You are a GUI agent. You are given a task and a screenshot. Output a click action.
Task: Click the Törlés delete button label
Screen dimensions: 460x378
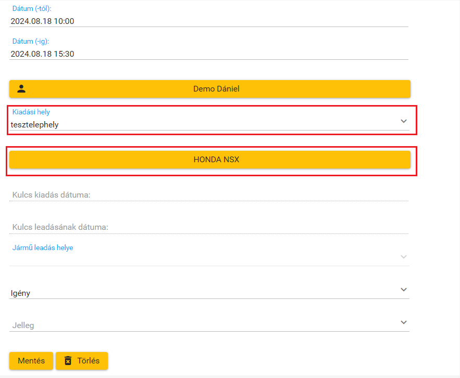click(x=89, y=361)
